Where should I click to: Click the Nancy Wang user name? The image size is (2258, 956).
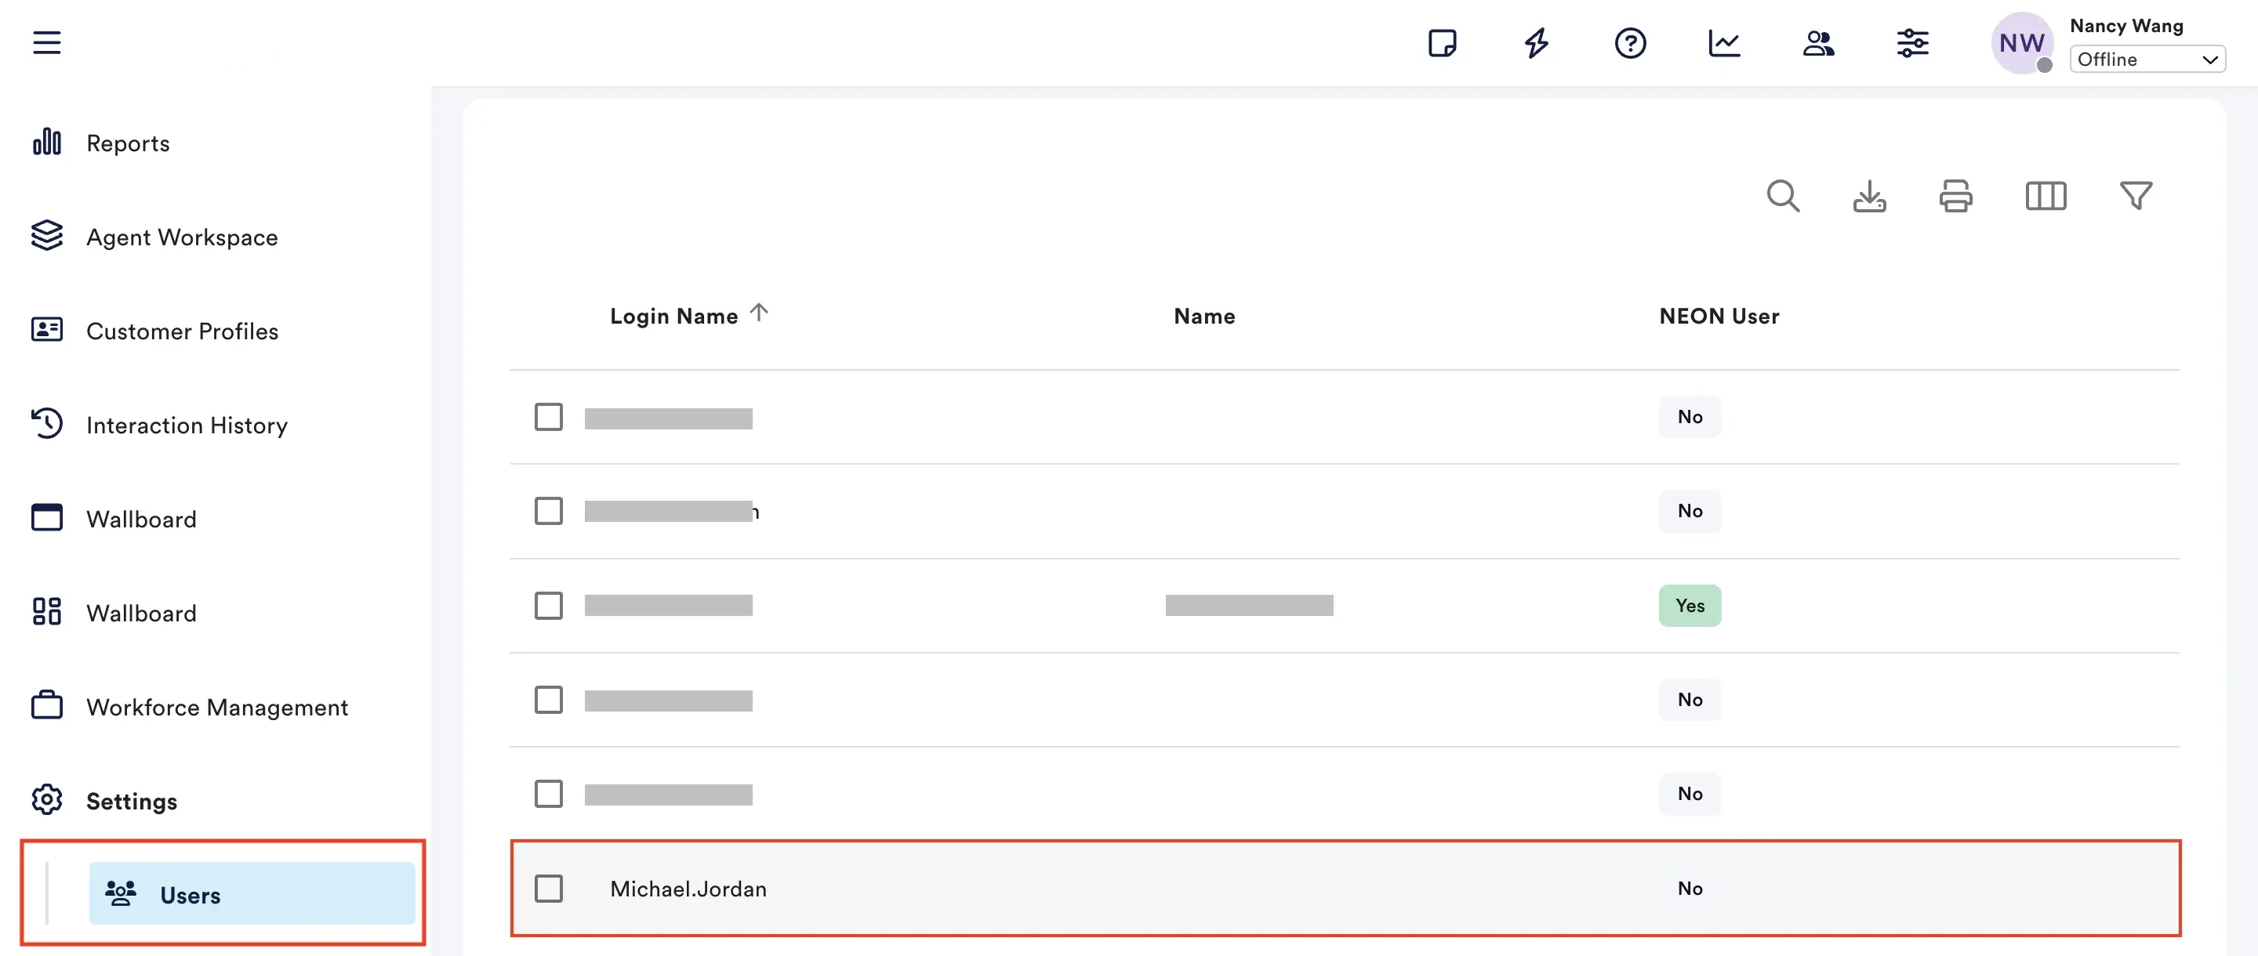2125,25
